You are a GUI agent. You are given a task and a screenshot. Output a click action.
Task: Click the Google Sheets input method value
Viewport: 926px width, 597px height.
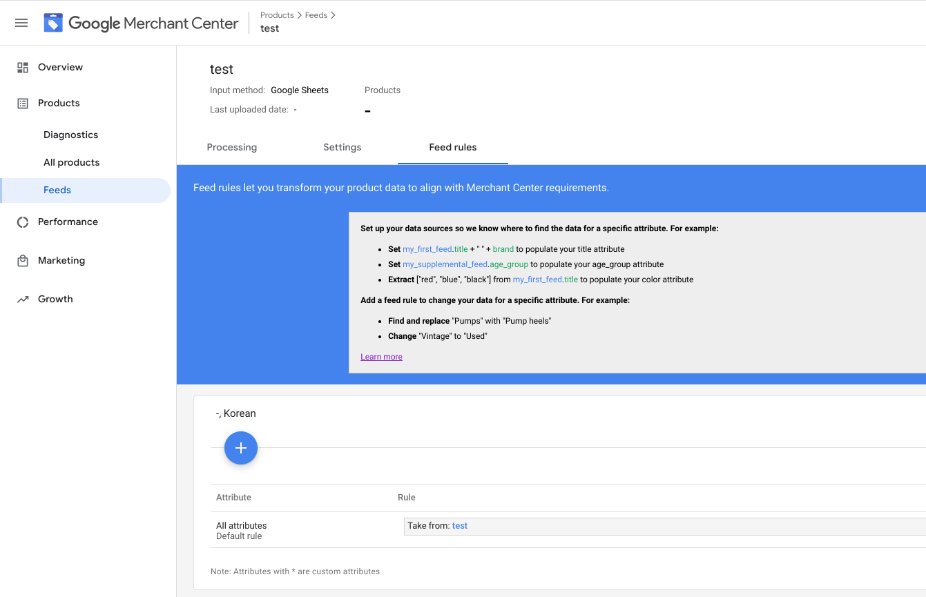click(300, 90)
